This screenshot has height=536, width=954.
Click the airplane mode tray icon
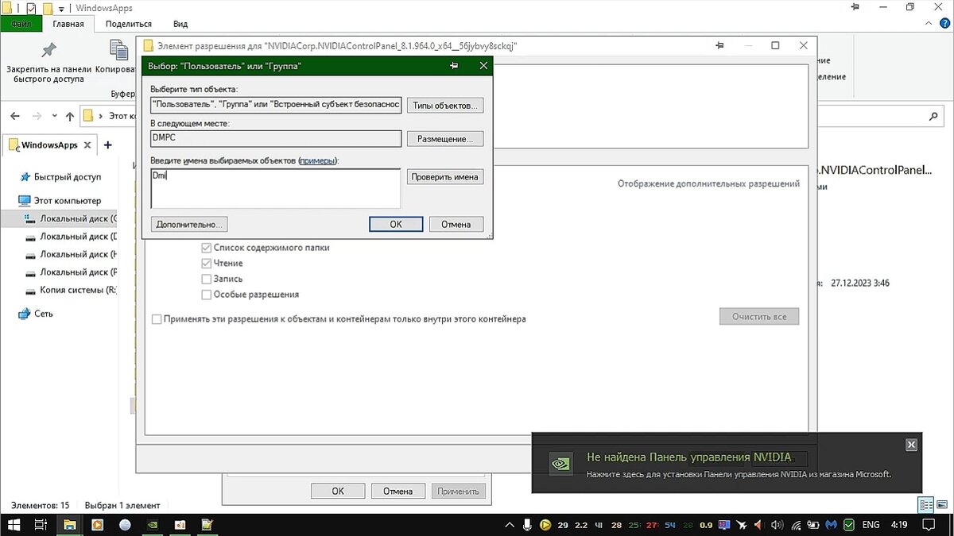pyautogui.click(x=743, y=525)
